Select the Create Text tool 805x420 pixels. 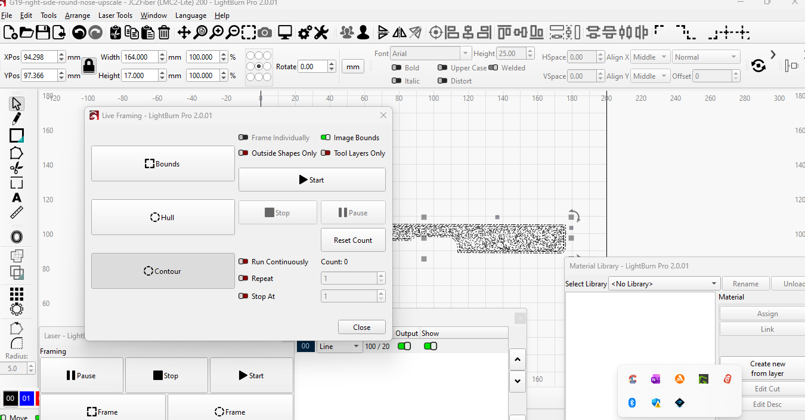17,197
